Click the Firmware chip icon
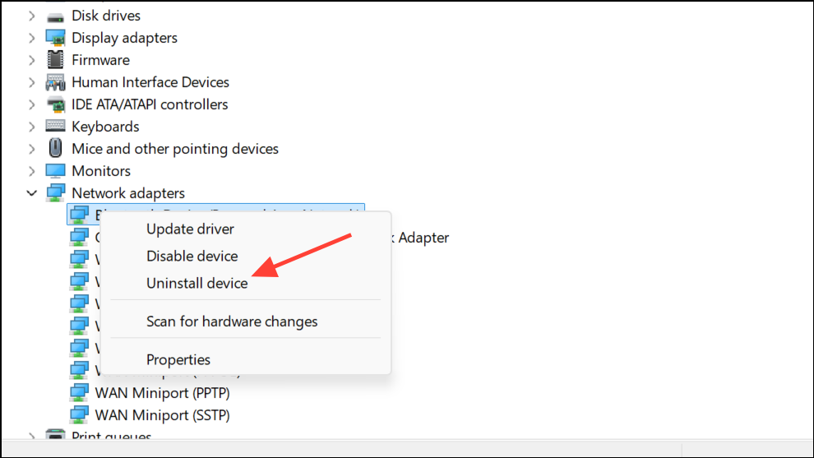 (x=55, y=60)
